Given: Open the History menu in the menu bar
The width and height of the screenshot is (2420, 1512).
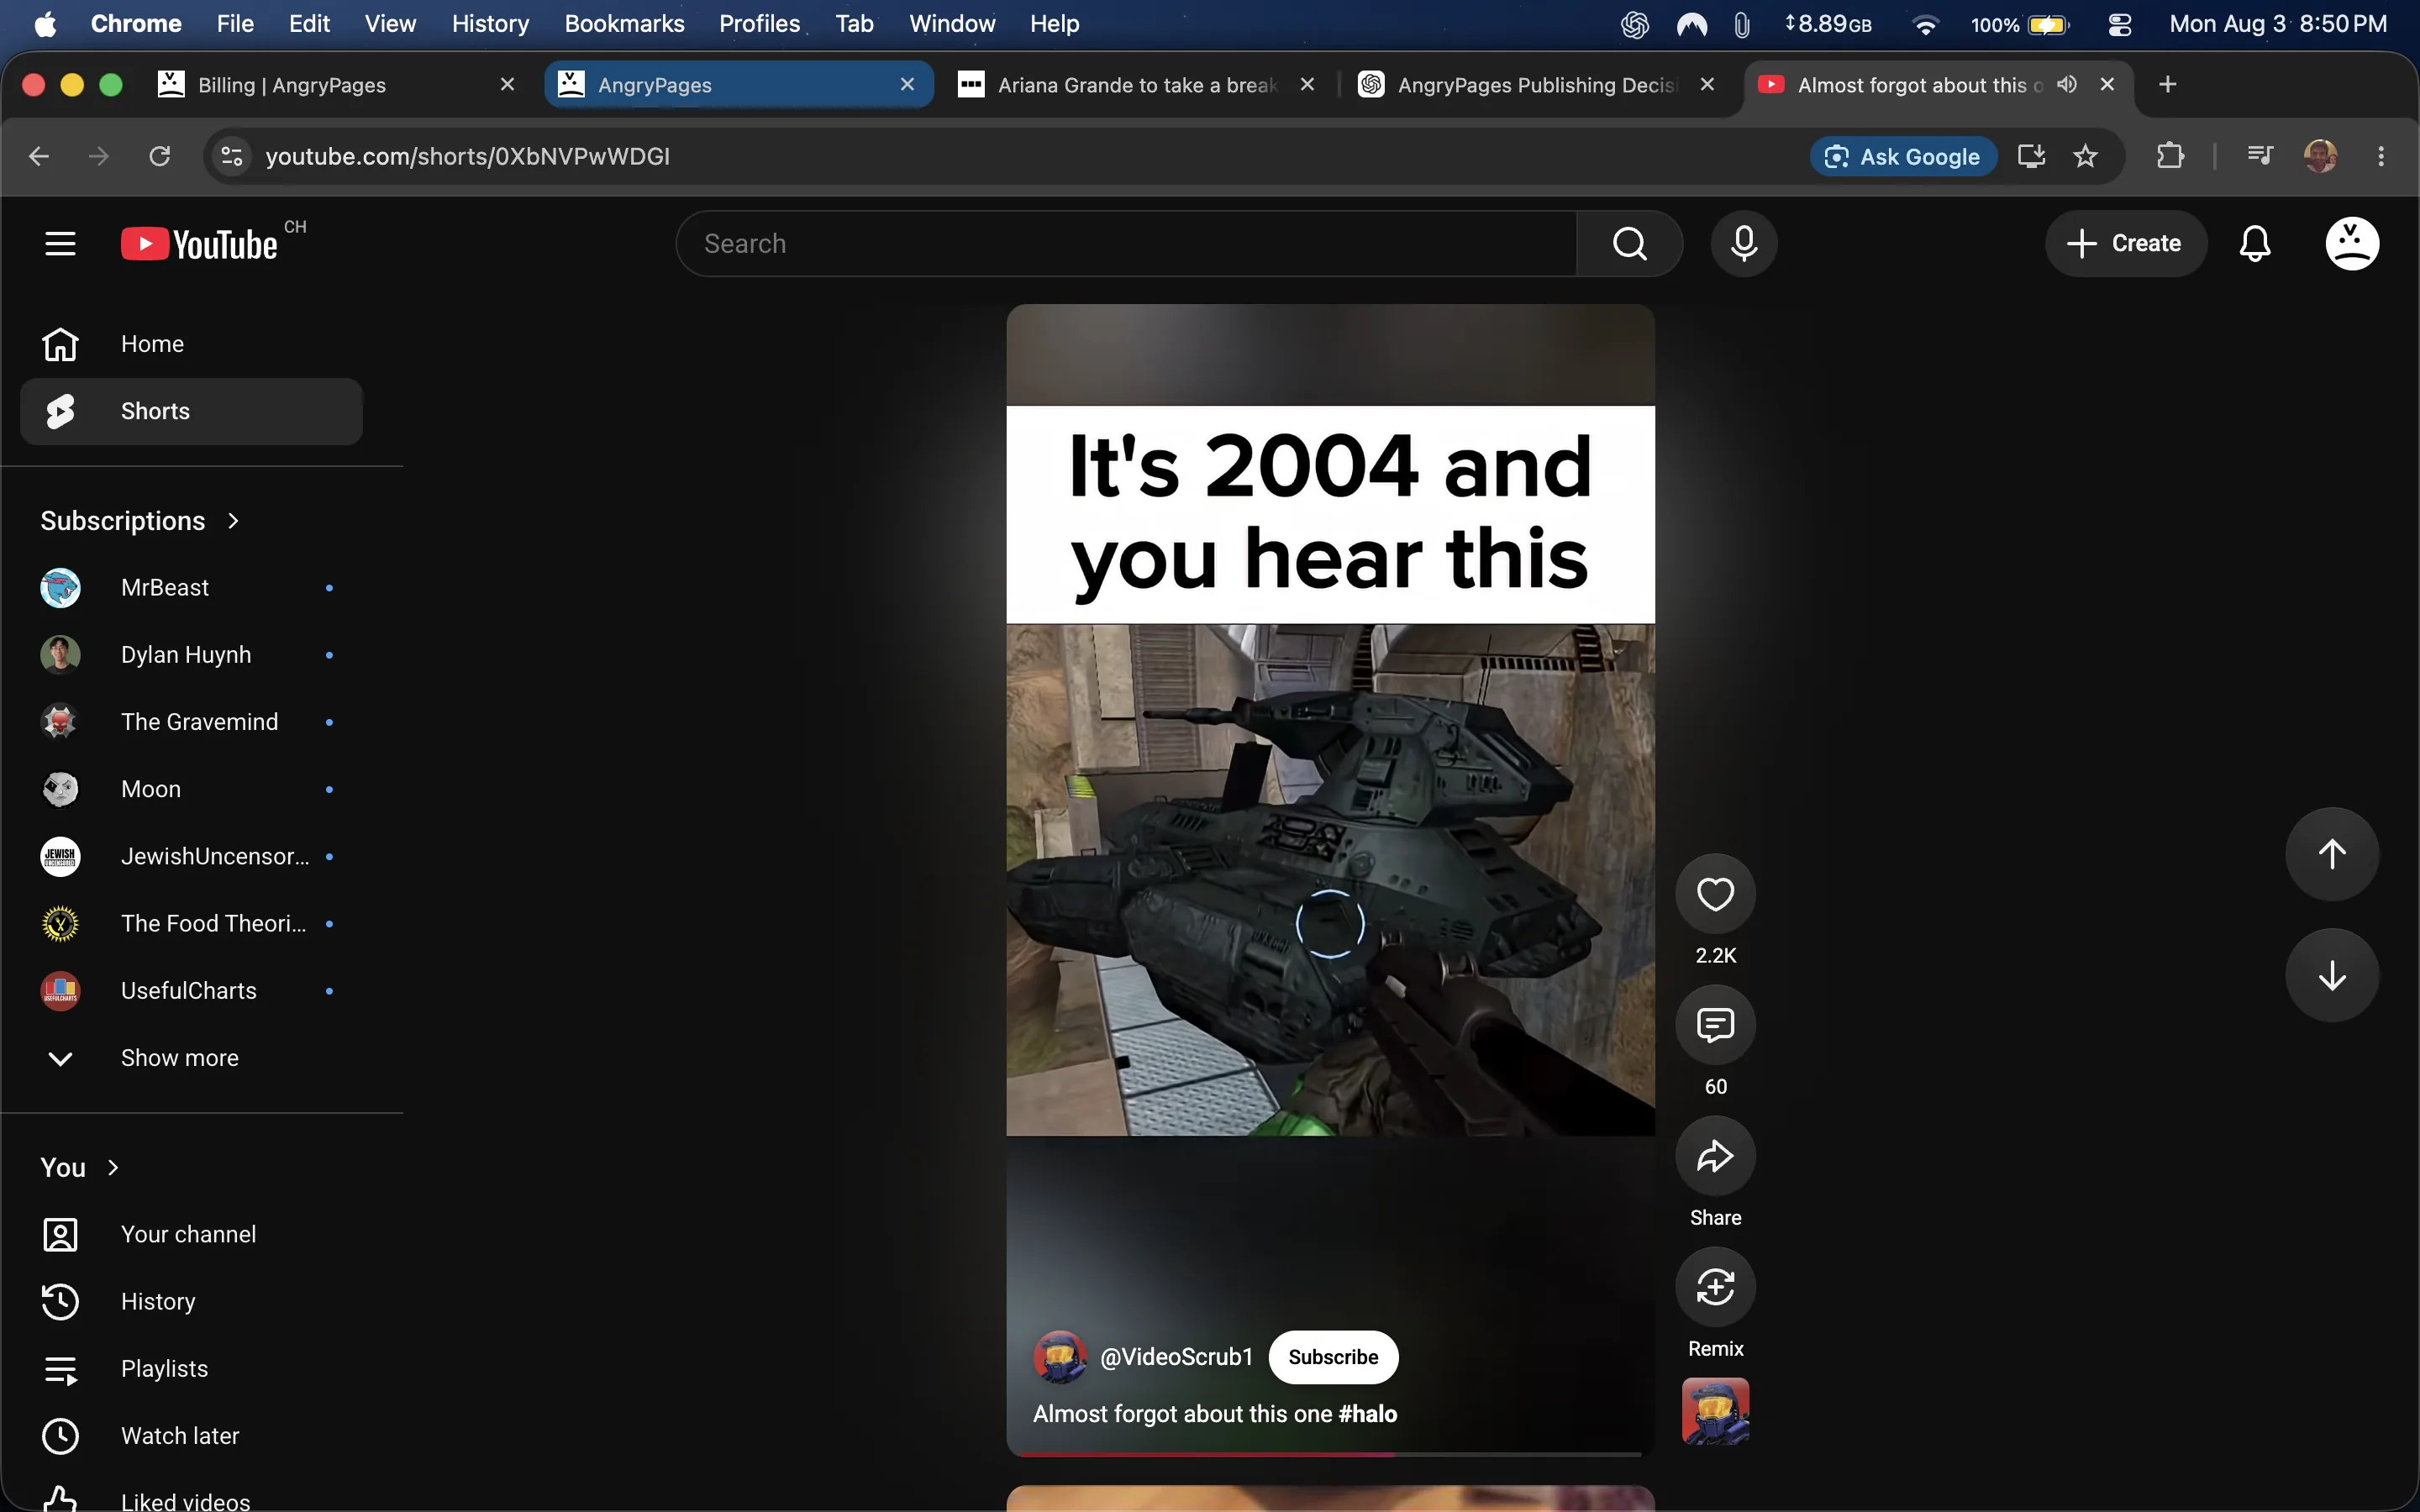Looking at the screenshot, I should 490,24.
